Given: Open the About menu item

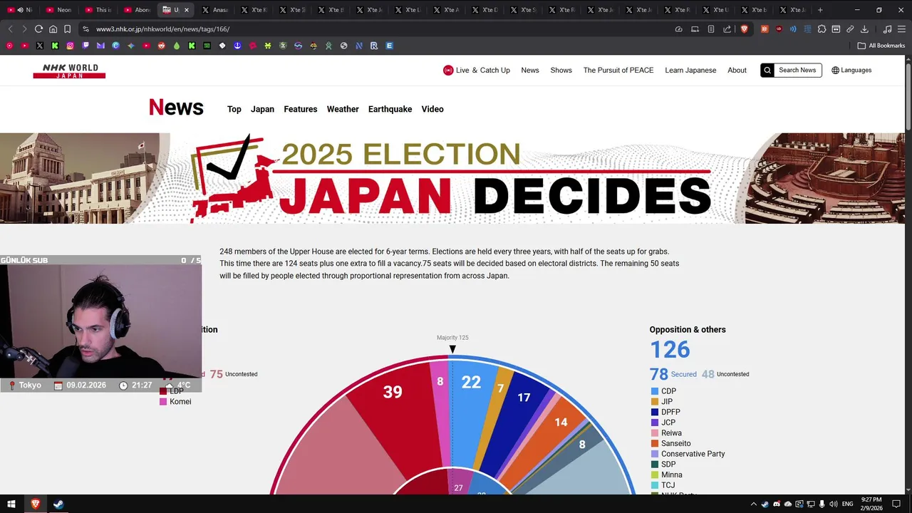Looking at the screenshot, I should [x=737, y=70].
